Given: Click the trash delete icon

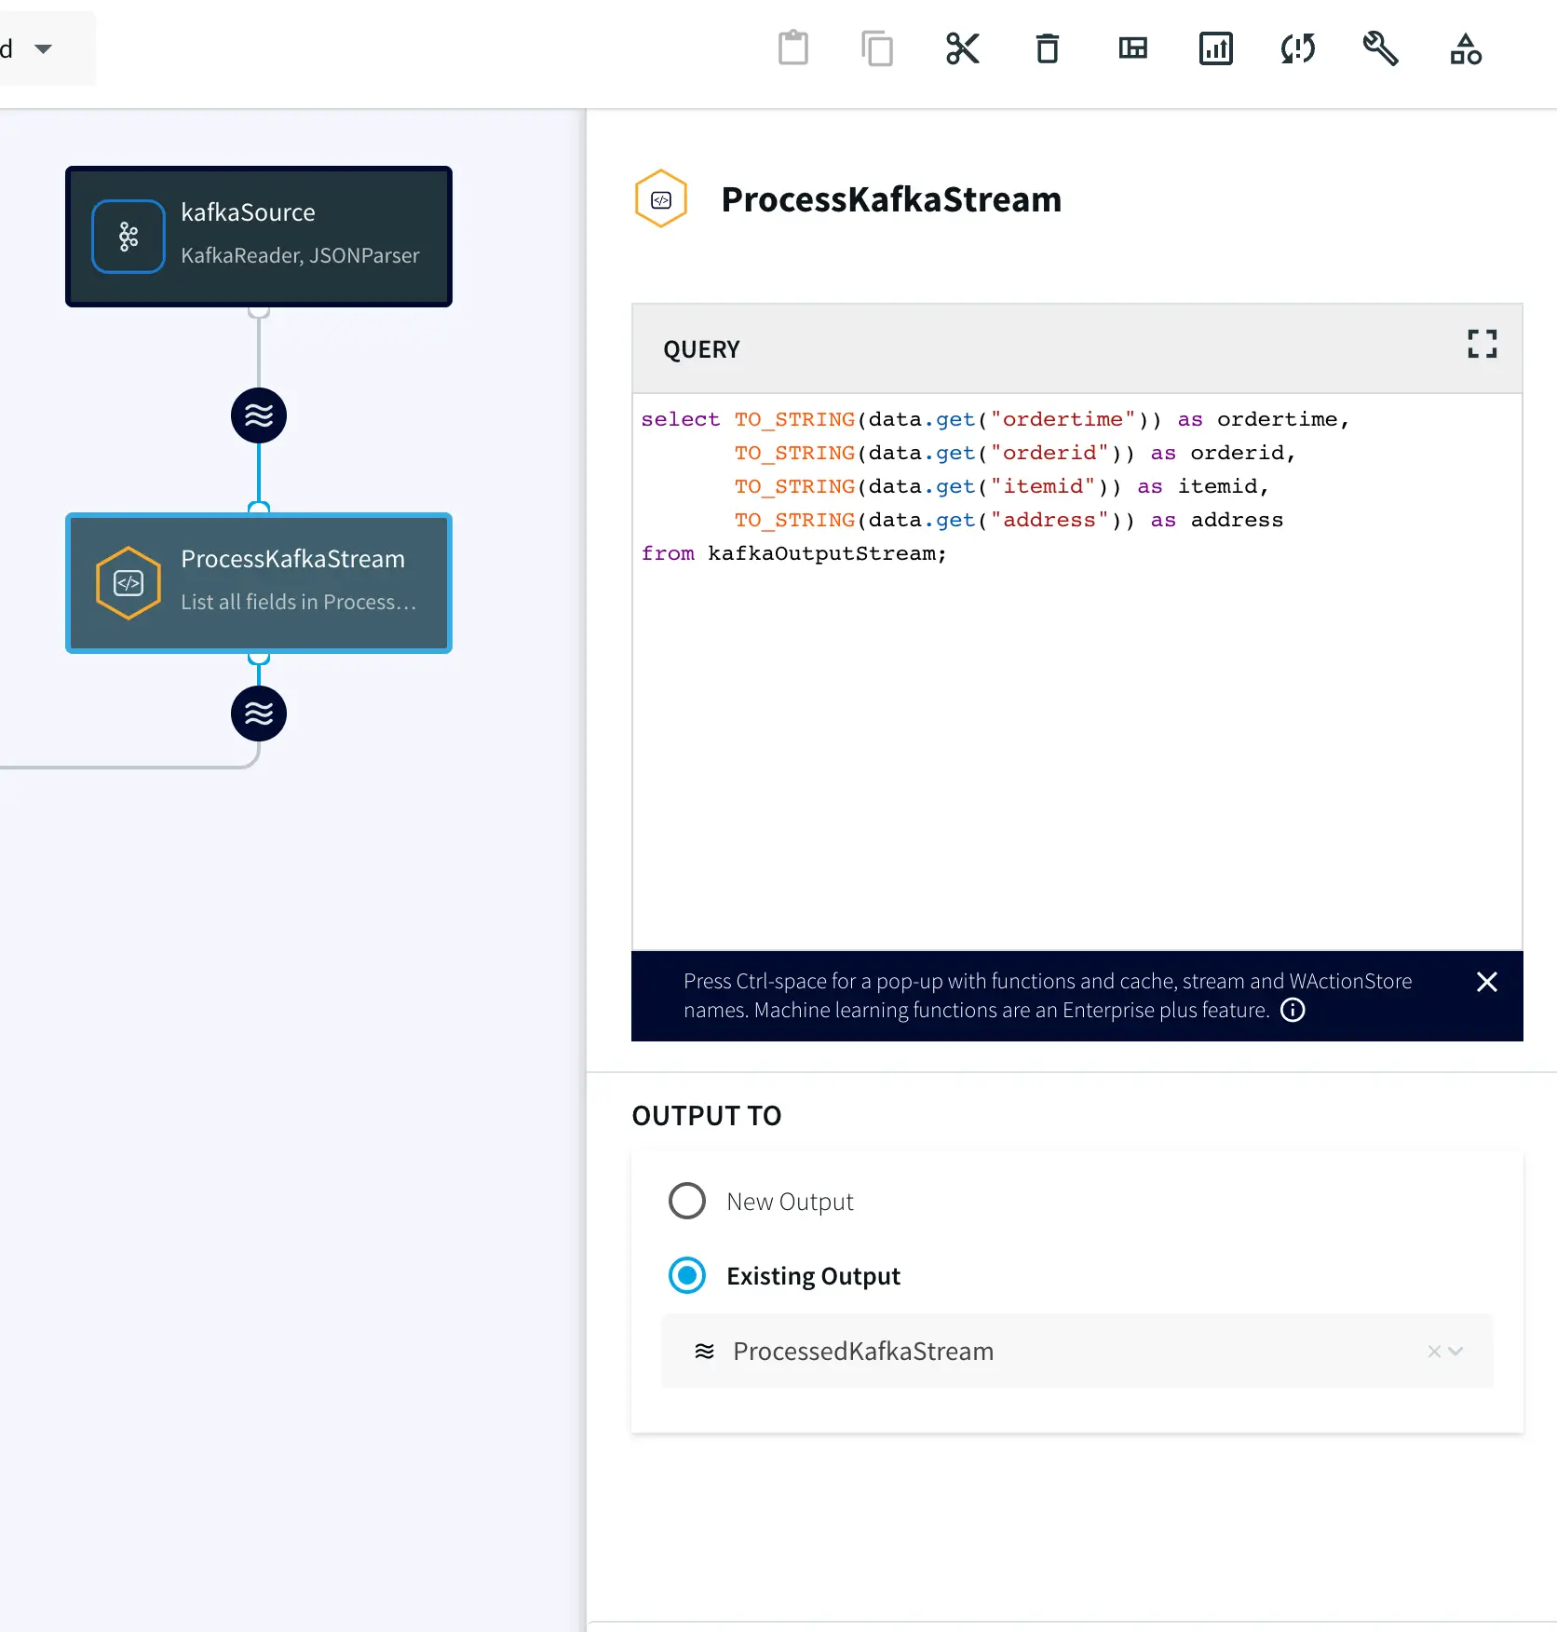Looking at the screenshot, I should tap(1048, 48).
